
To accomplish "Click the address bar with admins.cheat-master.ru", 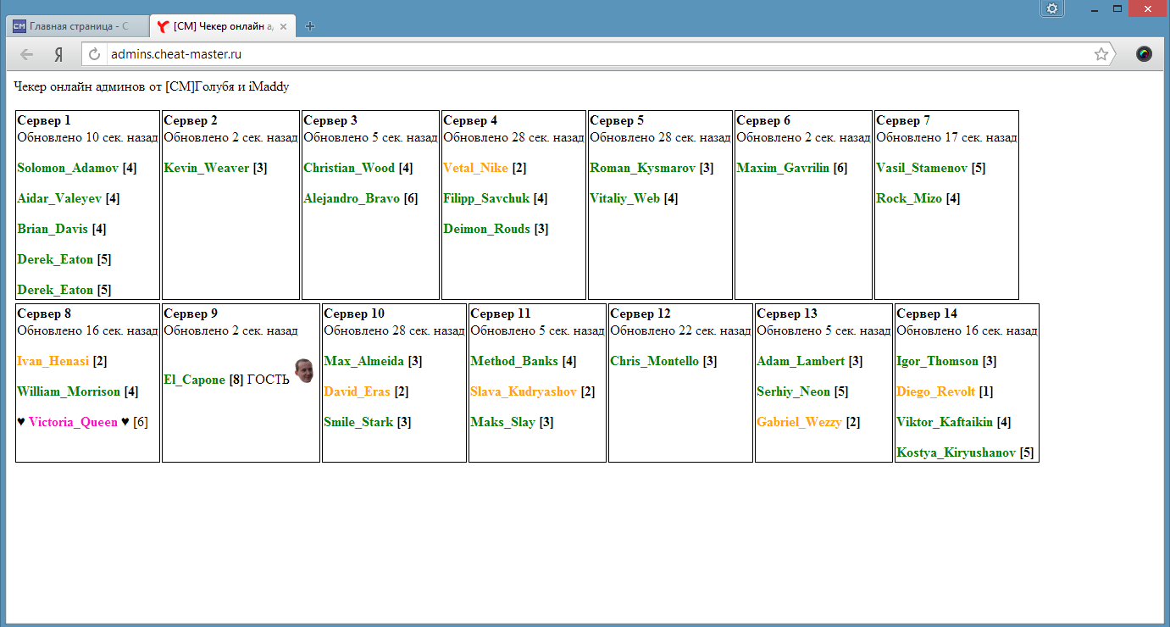I will point(593,54).
